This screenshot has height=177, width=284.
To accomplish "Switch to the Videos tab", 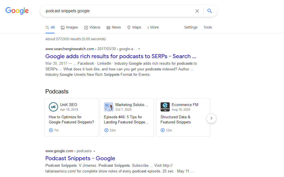I will pyautogui.click(x=92, y=27).
